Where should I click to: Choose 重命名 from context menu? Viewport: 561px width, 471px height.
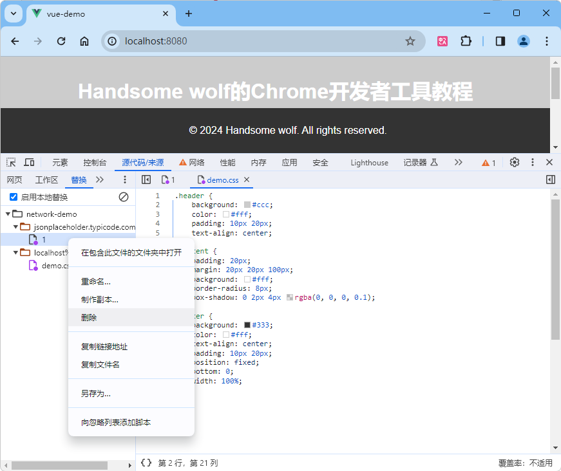point(131,281)
